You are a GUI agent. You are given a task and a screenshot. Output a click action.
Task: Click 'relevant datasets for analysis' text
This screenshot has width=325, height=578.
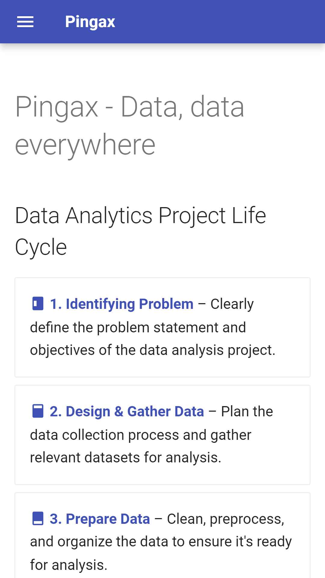(125, 458)
